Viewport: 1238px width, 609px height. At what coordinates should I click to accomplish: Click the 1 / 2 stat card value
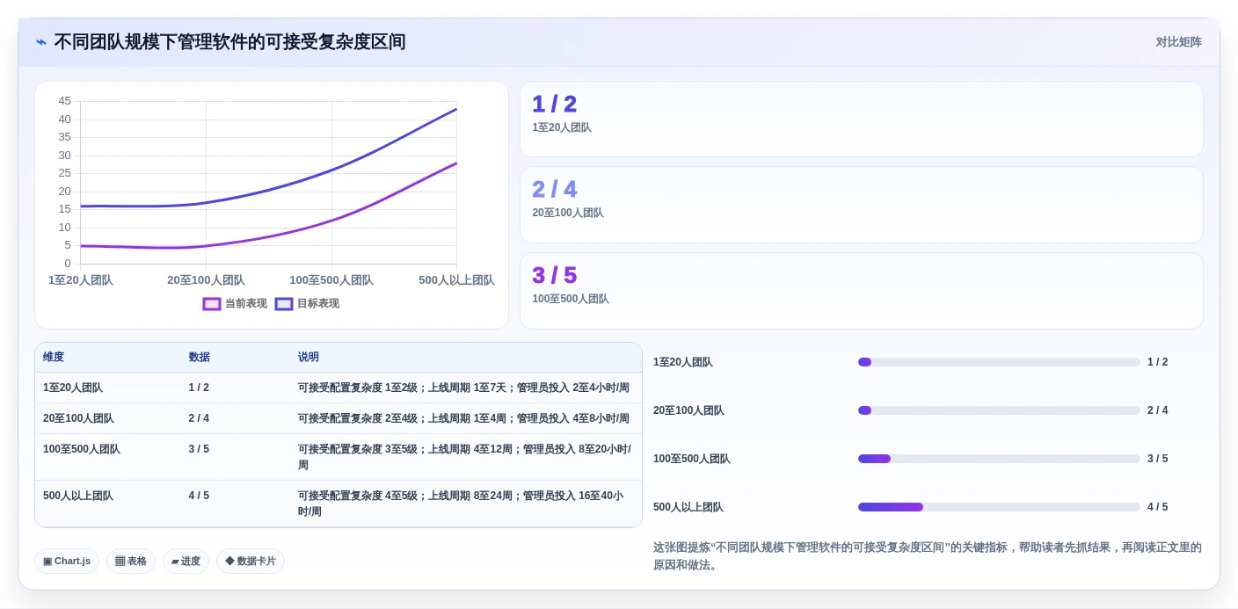point(554,105)
